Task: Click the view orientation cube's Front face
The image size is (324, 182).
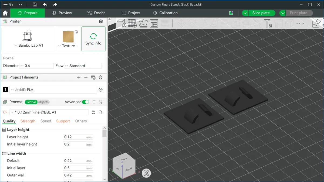Action: pyautogui.click(x=129, y=170)
